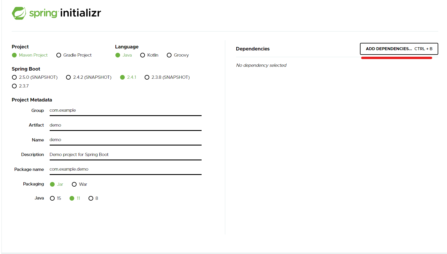Viewport: 447px width, 254px height.
Task: Set packaging to War
Action: tap(79, 184)
